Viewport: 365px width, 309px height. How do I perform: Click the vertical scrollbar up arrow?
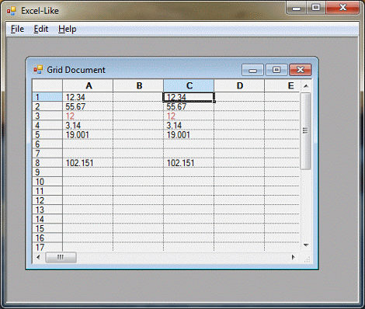tap(306, 86)
